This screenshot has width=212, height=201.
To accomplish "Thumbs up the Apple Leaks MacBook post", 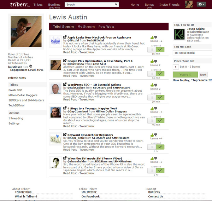I will point(152,38).
